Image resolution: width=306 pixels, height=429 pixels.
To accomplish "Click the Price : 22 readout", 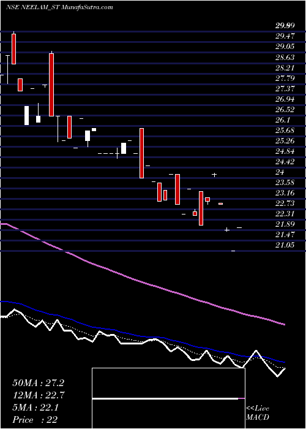I will (x=35, y=419).
